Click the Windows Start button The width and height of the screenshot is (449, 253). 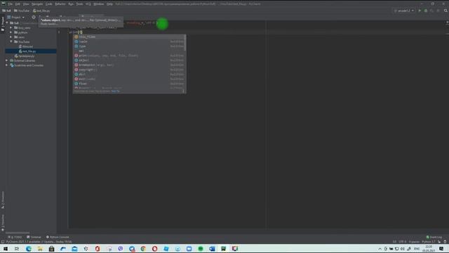coord(6,248)
